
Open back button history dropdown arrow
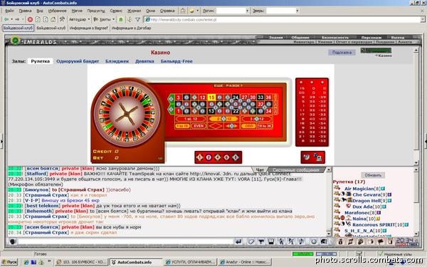tap(11, 19)
